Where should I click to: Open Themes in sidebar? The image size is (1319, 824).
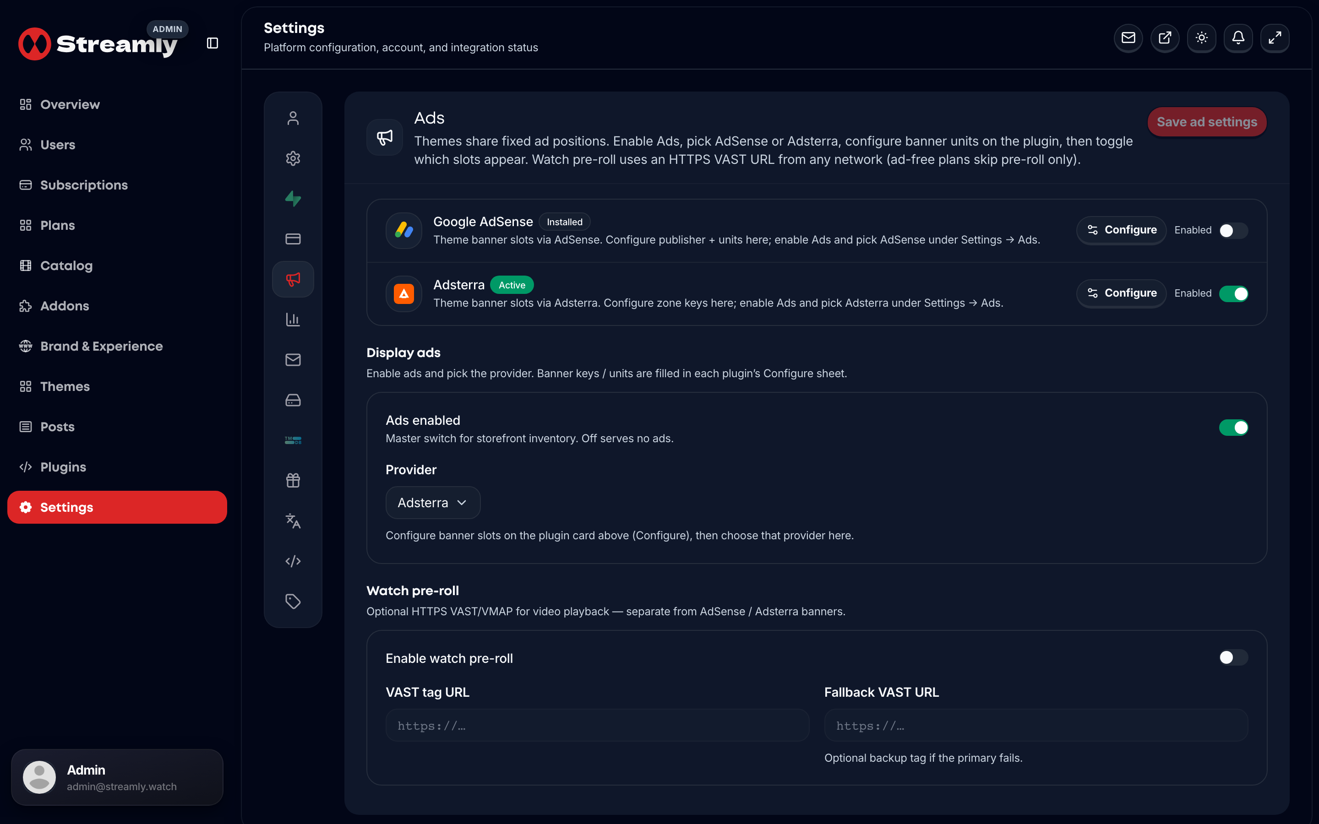(x=117, y=387)
